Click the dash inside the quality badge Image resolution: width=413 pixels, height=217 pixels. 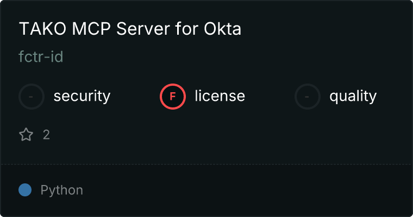coord(308,97)
